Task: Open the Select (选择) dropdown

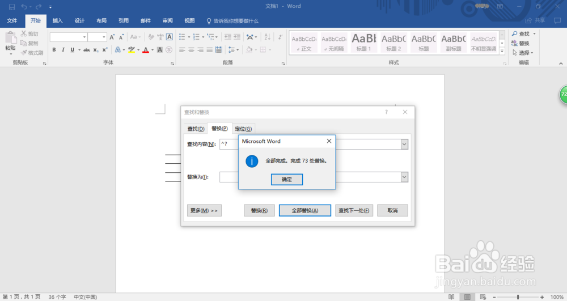Action: [523, 53]
